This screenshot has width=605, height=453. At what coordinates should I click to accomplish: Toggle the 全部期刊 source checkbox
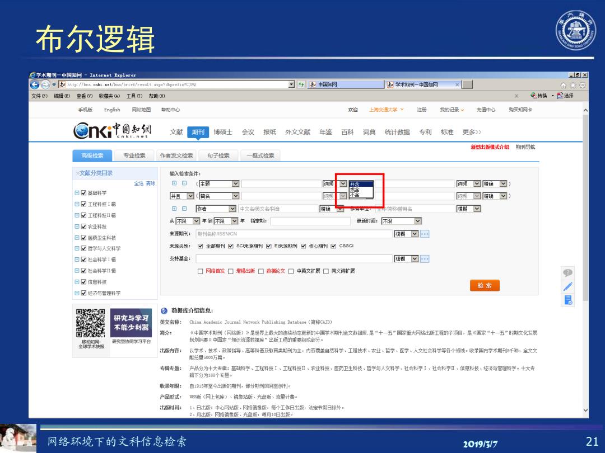pyautogui.click(x=200, y=246)
